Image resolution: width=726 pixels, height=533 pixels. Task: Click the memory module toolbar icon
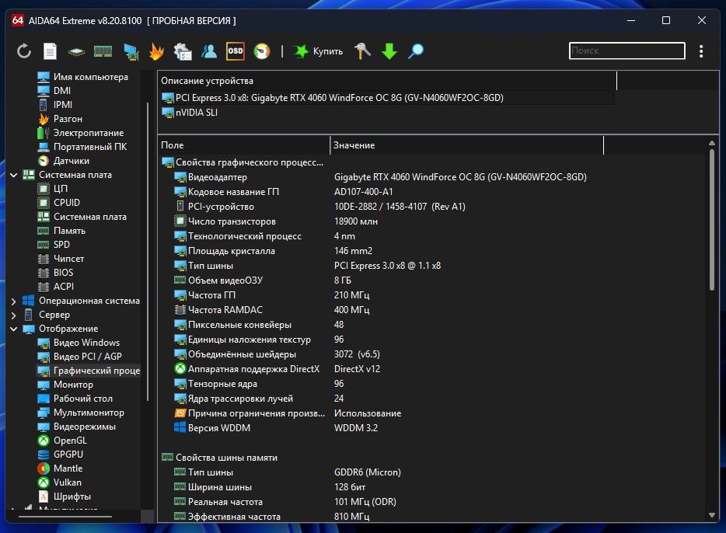coord(103,51)
